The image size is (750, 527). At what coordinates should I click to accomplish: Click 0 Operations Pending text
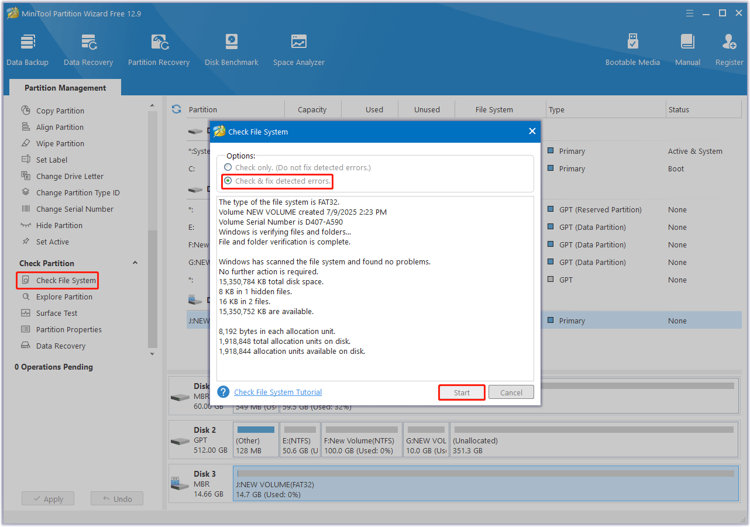click(54, 367)
